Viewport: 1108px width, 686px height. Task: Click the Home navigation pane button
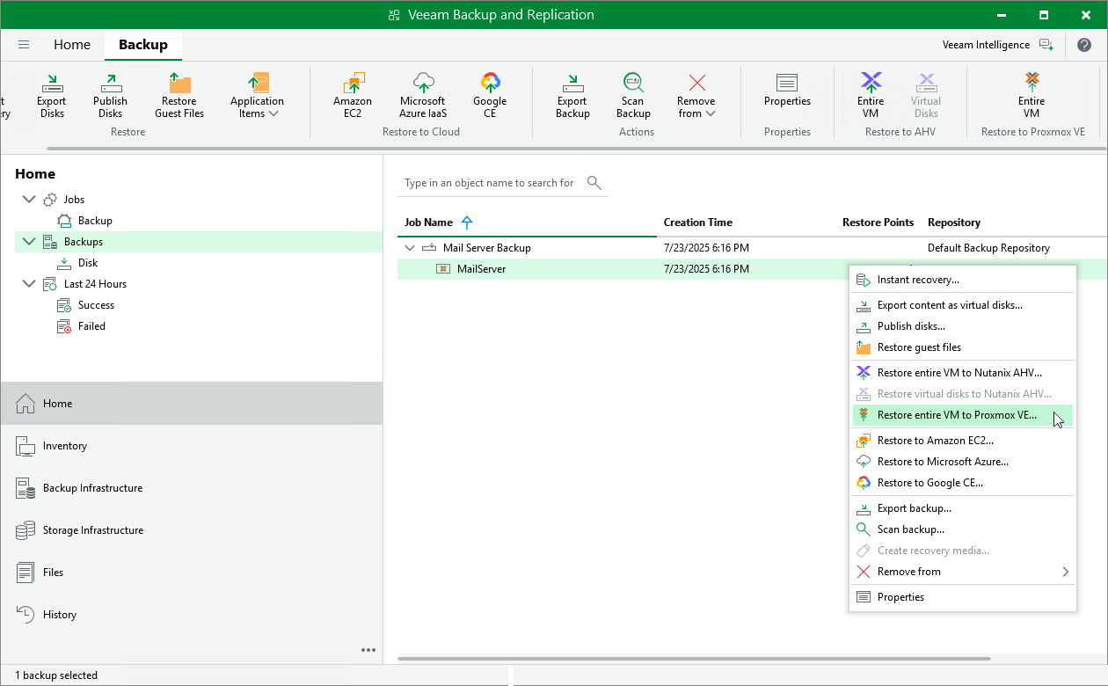(x=192, y=404)
